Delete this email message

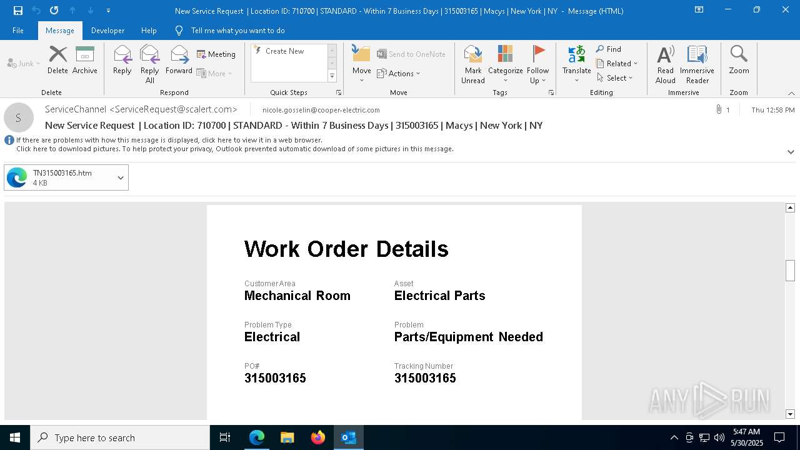57,60
